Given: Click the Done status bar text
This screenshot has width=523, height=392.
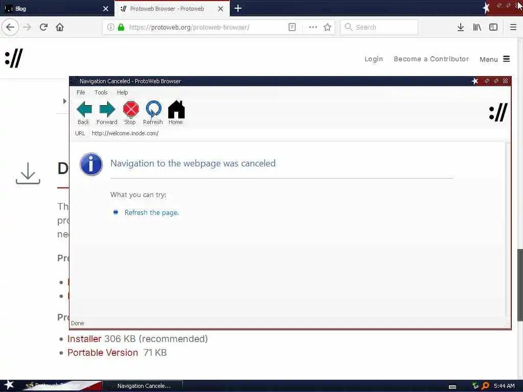Looking at the screenshot, I should (78, 323).
